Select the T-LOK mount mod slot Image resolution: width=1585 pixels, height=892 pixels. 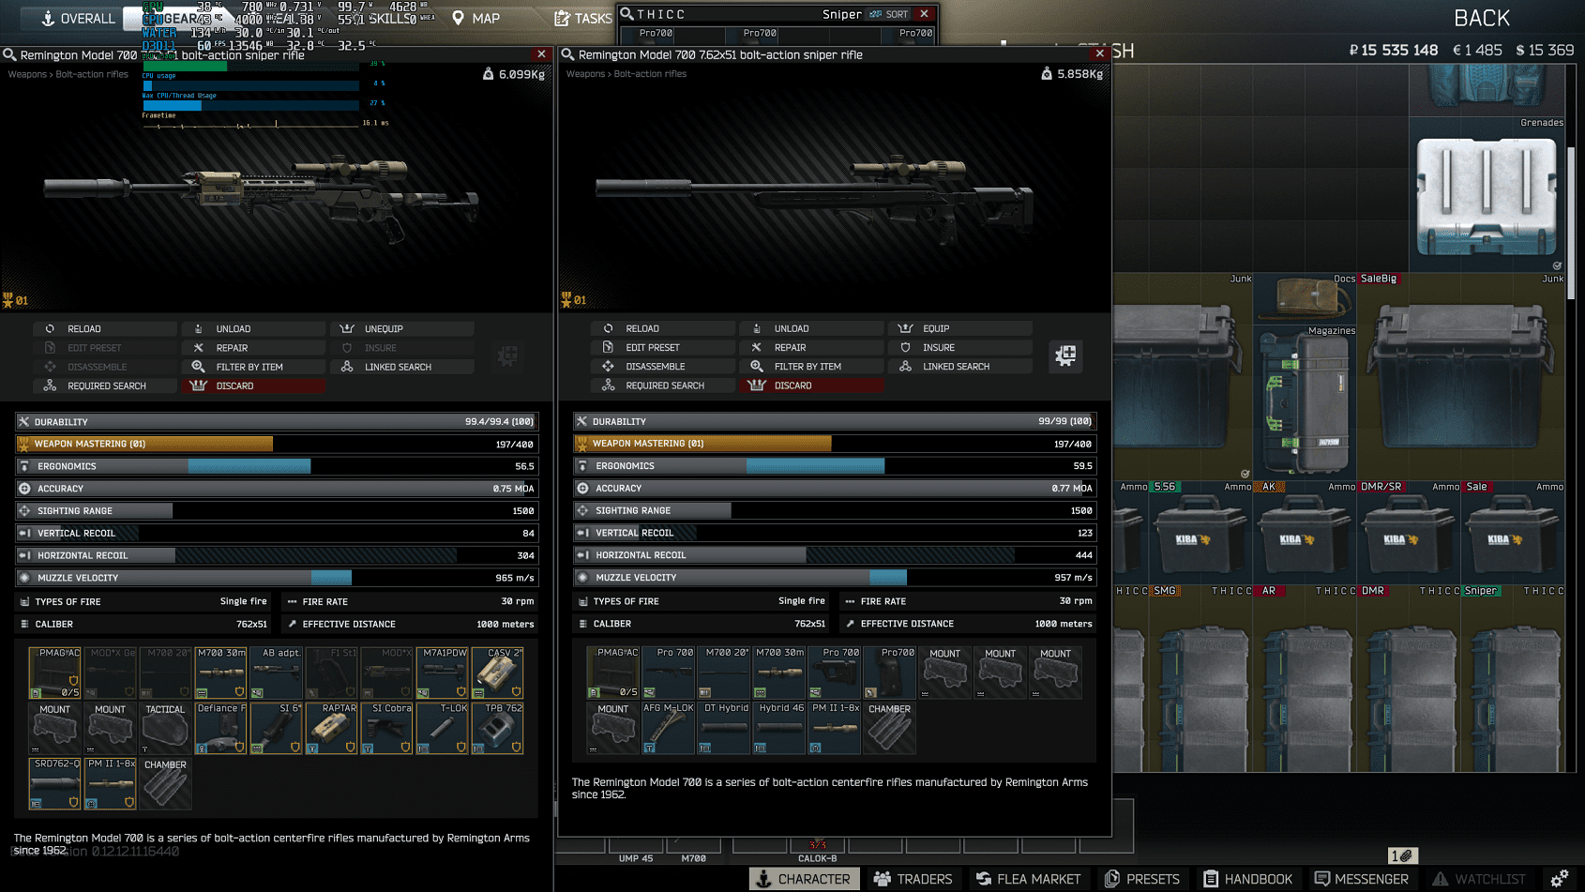443,728
